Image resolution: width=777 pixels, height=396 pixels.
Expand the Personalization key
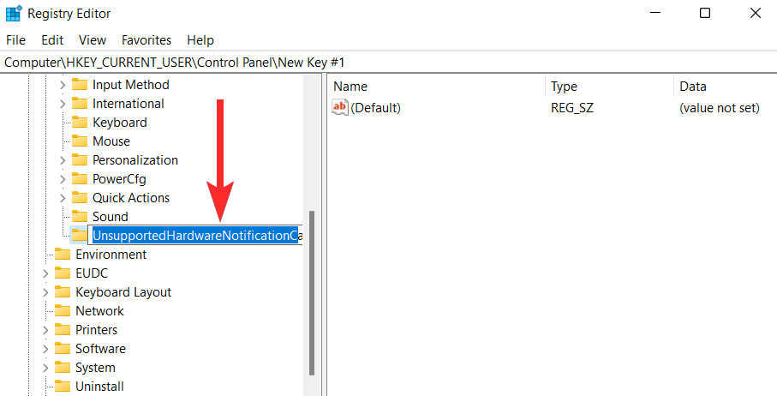point(63,160)
